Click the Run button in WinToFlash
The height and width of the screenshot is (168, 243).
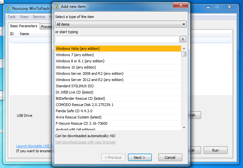coord(215,150)
